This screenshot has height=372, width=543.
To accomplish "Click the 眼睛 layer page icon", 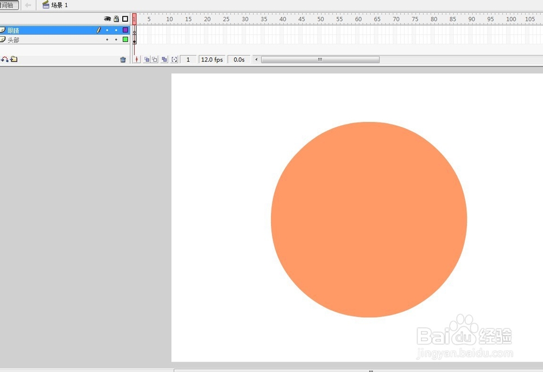I will click(3, 30).
